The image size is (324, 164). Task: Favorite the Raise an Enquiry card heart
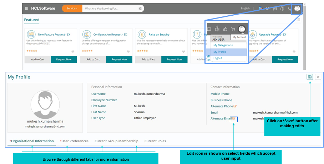tap(183, 52)
